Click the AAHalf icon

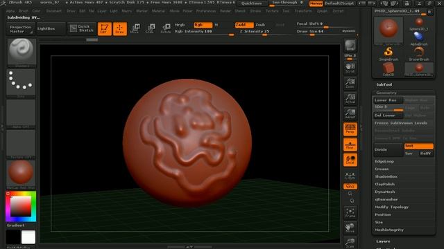(350, 113)
